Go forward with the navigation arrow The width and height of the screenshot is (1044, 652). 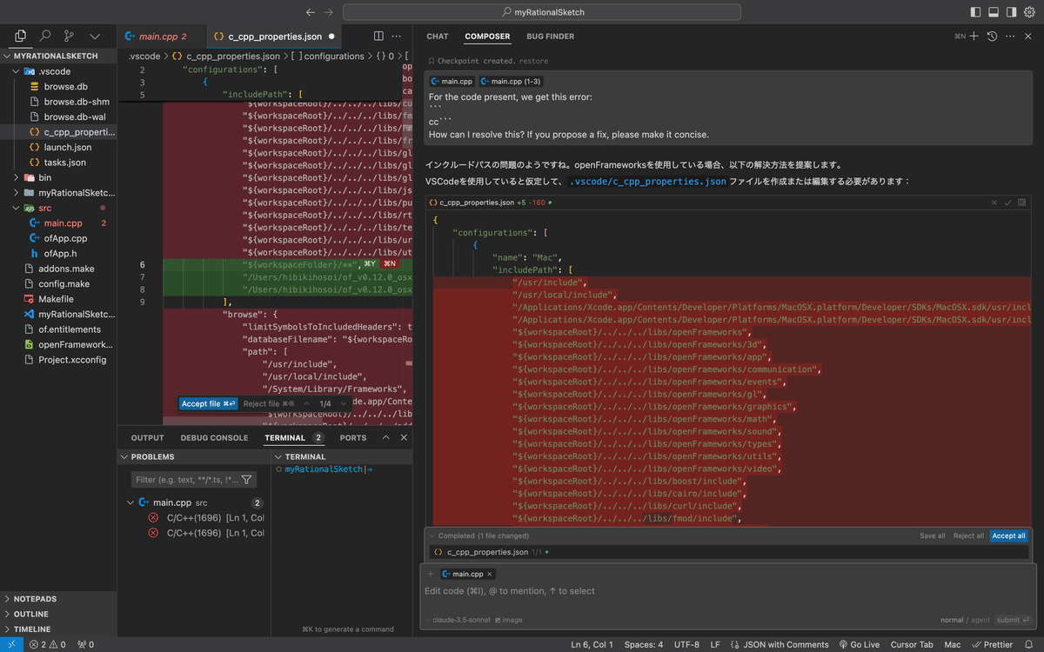(328, 12)
